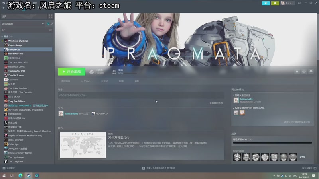Click the activity status input field

pos(141,95)
